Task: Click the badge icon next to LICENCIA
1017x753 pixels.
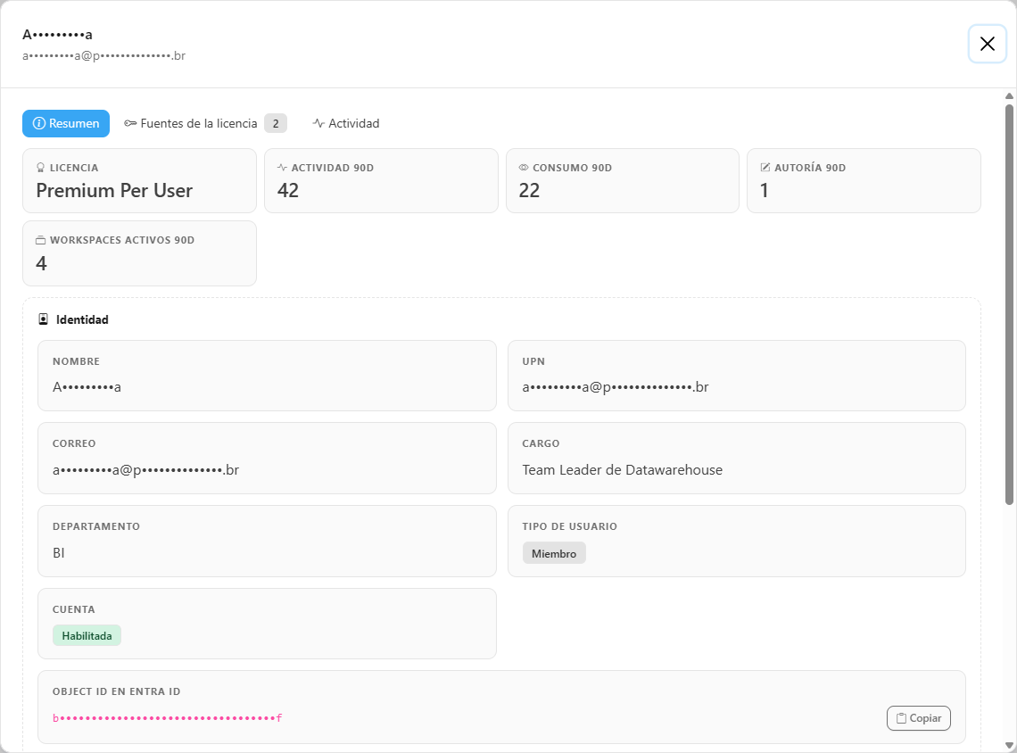Action: point(41,168)
